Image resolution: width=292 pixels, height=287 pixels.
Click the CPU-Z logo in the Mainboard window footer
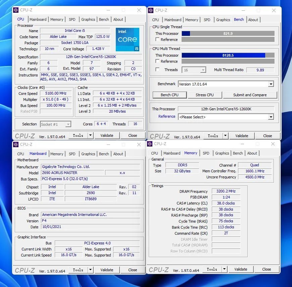[25, 270]
